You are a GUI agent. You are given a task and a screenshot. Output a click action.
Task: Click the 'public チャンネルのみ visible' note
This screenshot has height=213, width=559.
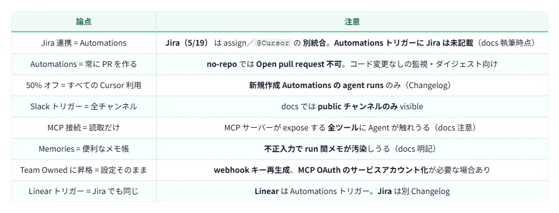[371, 106]
